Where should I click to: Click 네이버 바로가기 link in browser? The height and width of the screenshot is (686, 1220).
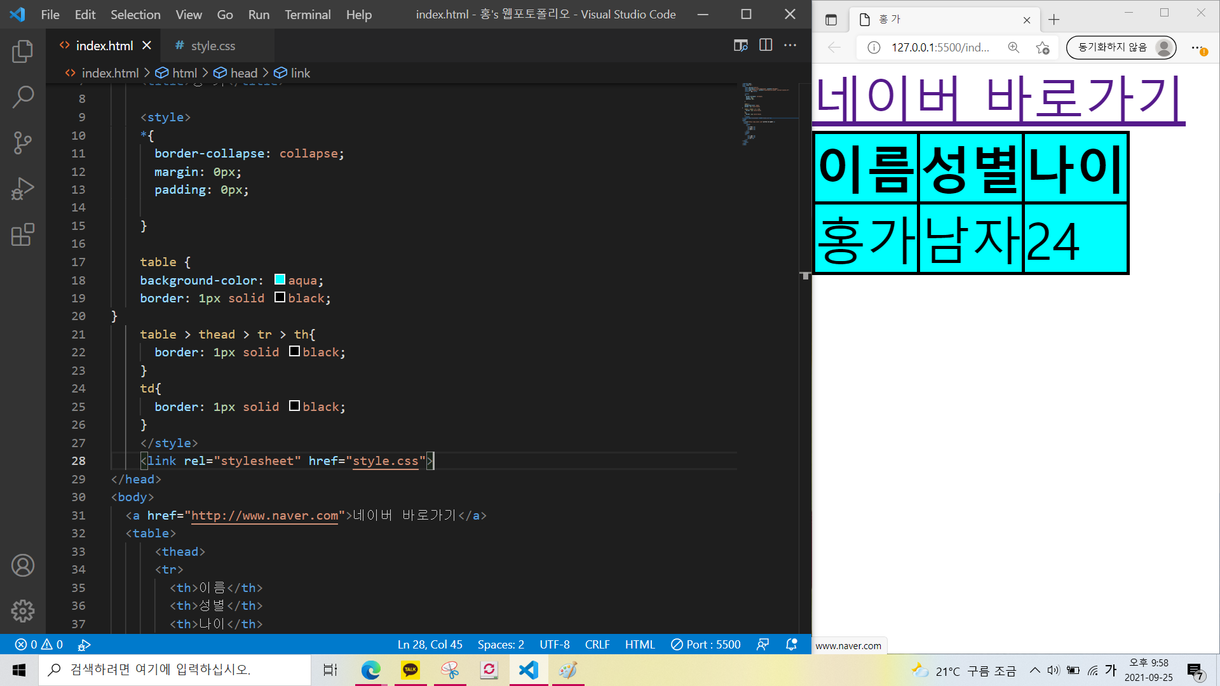999,99
